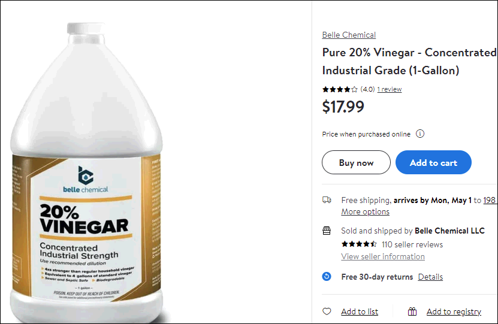The width and height of the screenshot is (498, 324).
Task: Click the storefront seller icon
Action: coord(327,231)
